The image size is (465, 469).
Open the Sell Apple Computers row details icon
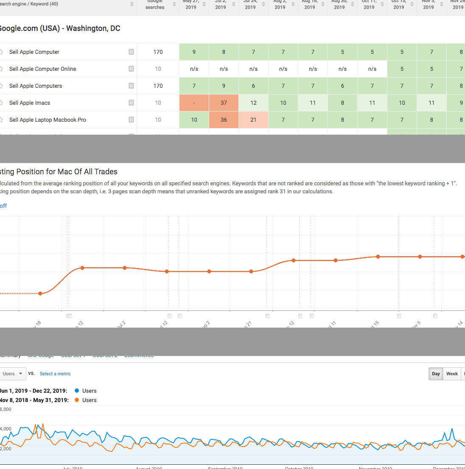(x=131, y=86)
